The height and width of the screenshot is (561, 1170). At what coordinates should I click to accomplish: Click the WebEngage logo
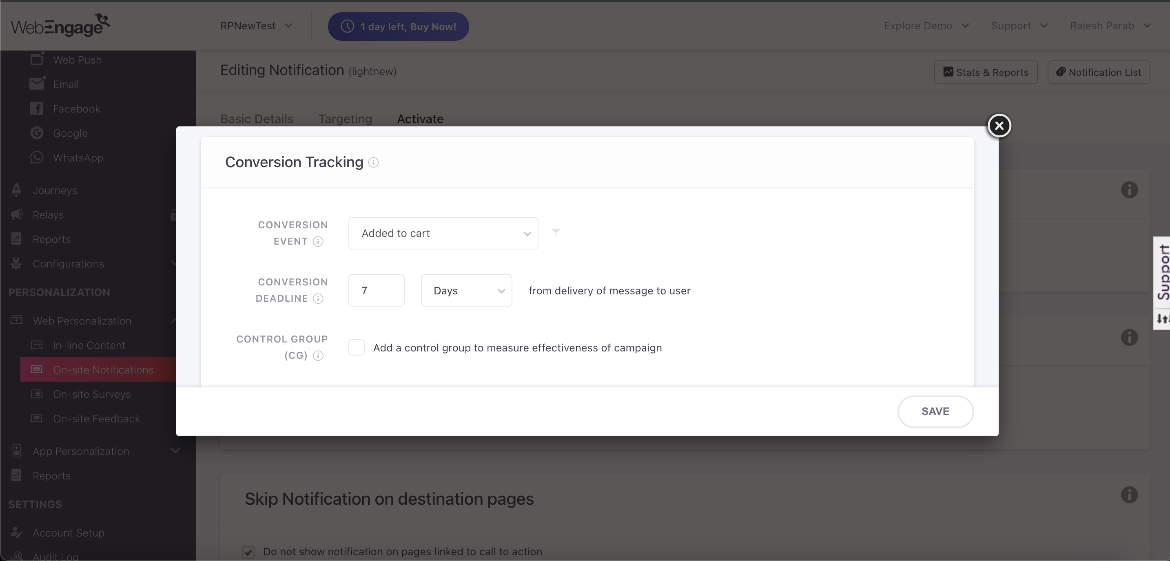coord(60,24)
